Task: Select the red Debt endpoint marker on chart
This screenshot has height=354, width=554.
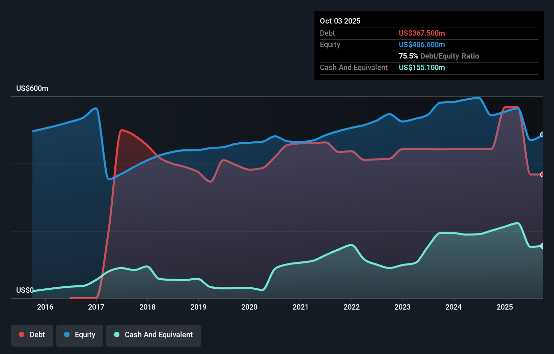Action: [x=543, y=174]
